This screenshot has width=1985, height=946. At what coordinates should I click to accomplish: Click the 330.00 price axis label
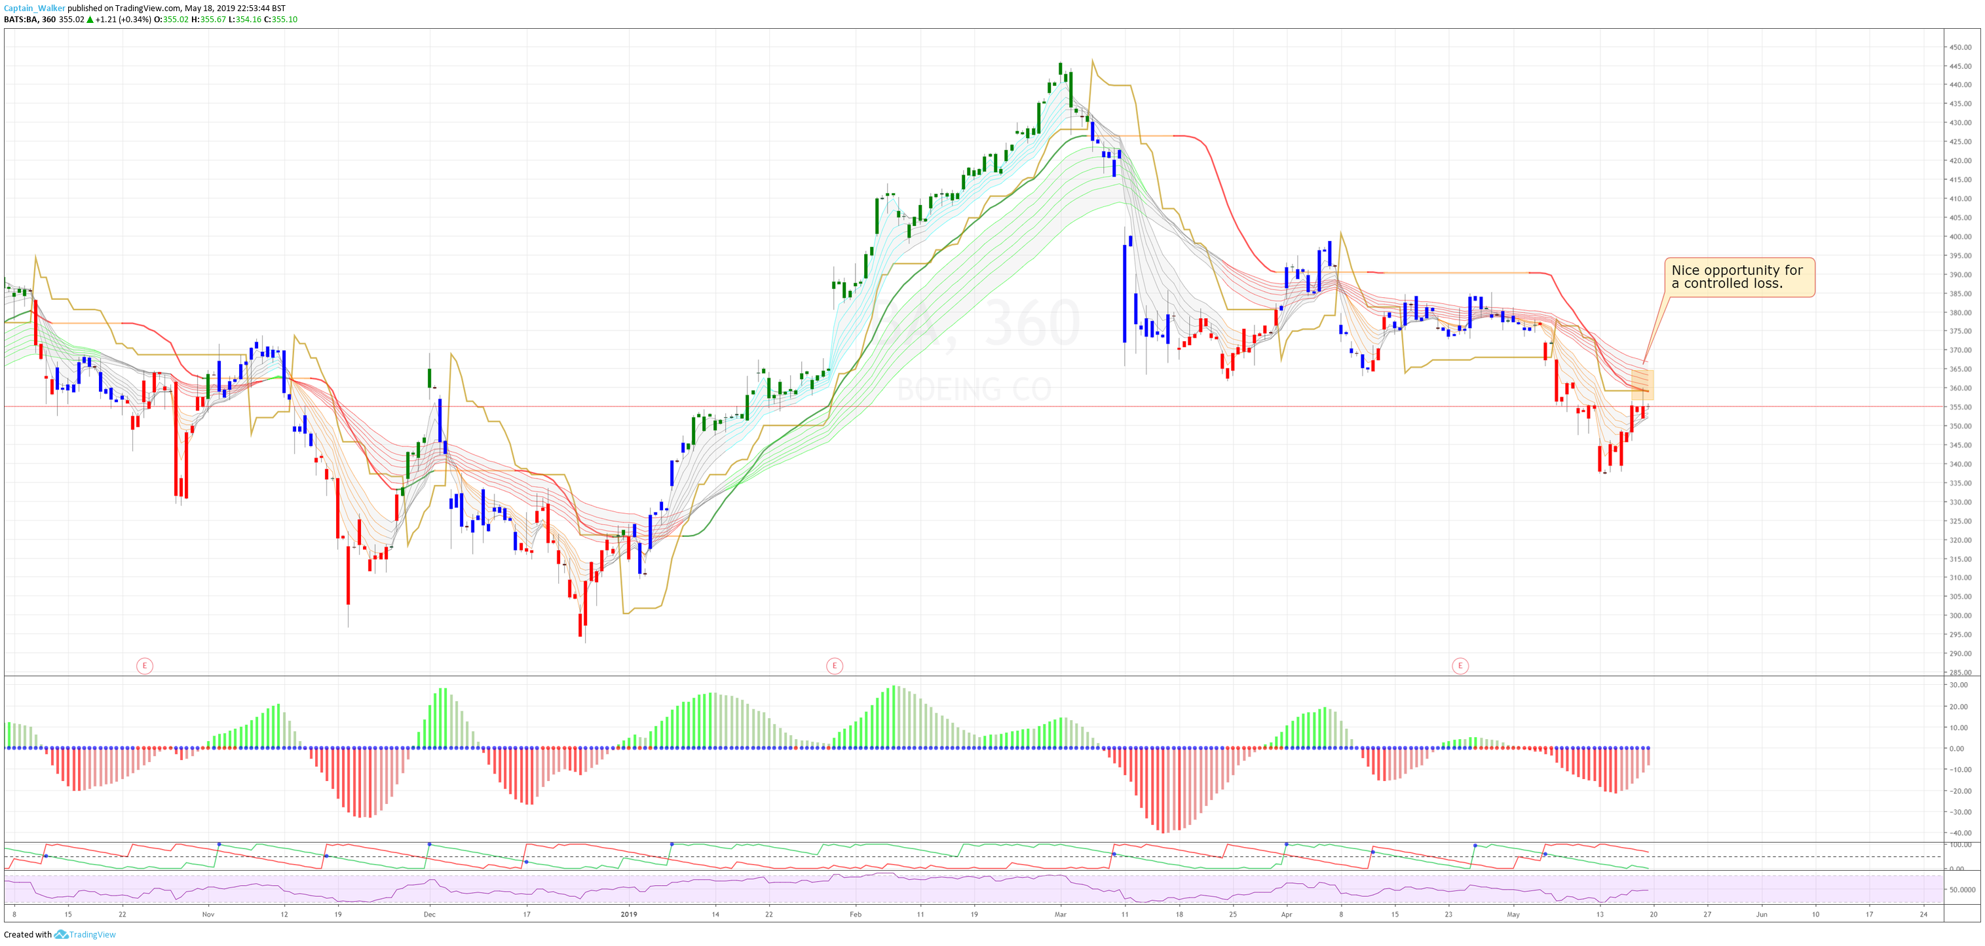[1960, 502]
